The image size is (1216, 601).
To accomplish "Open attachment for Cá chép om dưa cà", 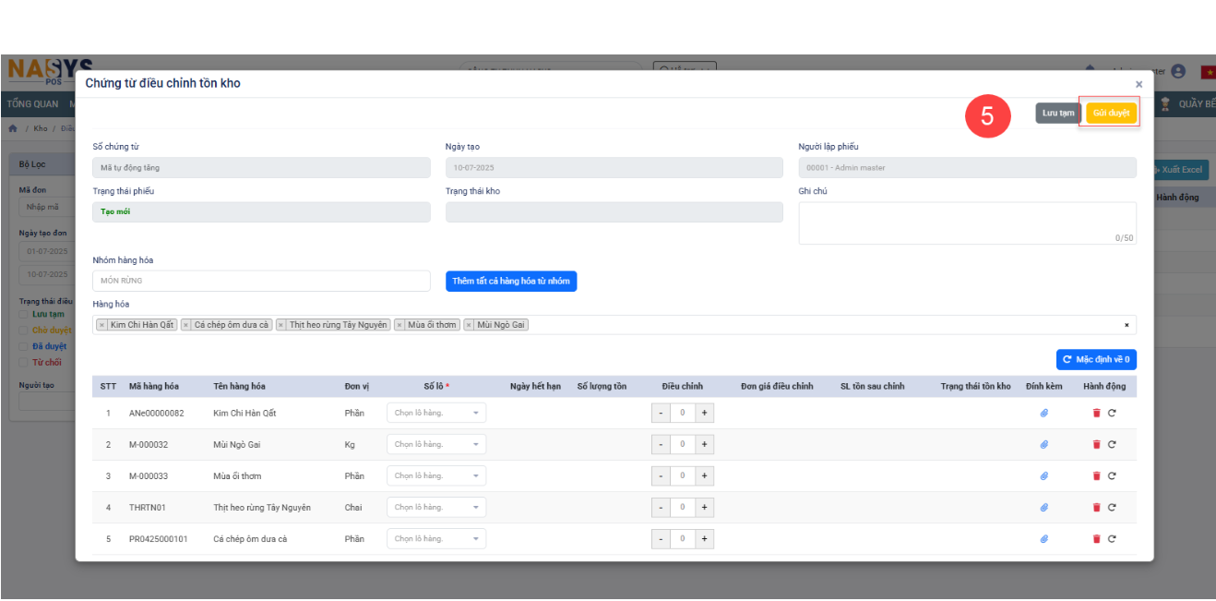I will click(x=1043, y=539).
